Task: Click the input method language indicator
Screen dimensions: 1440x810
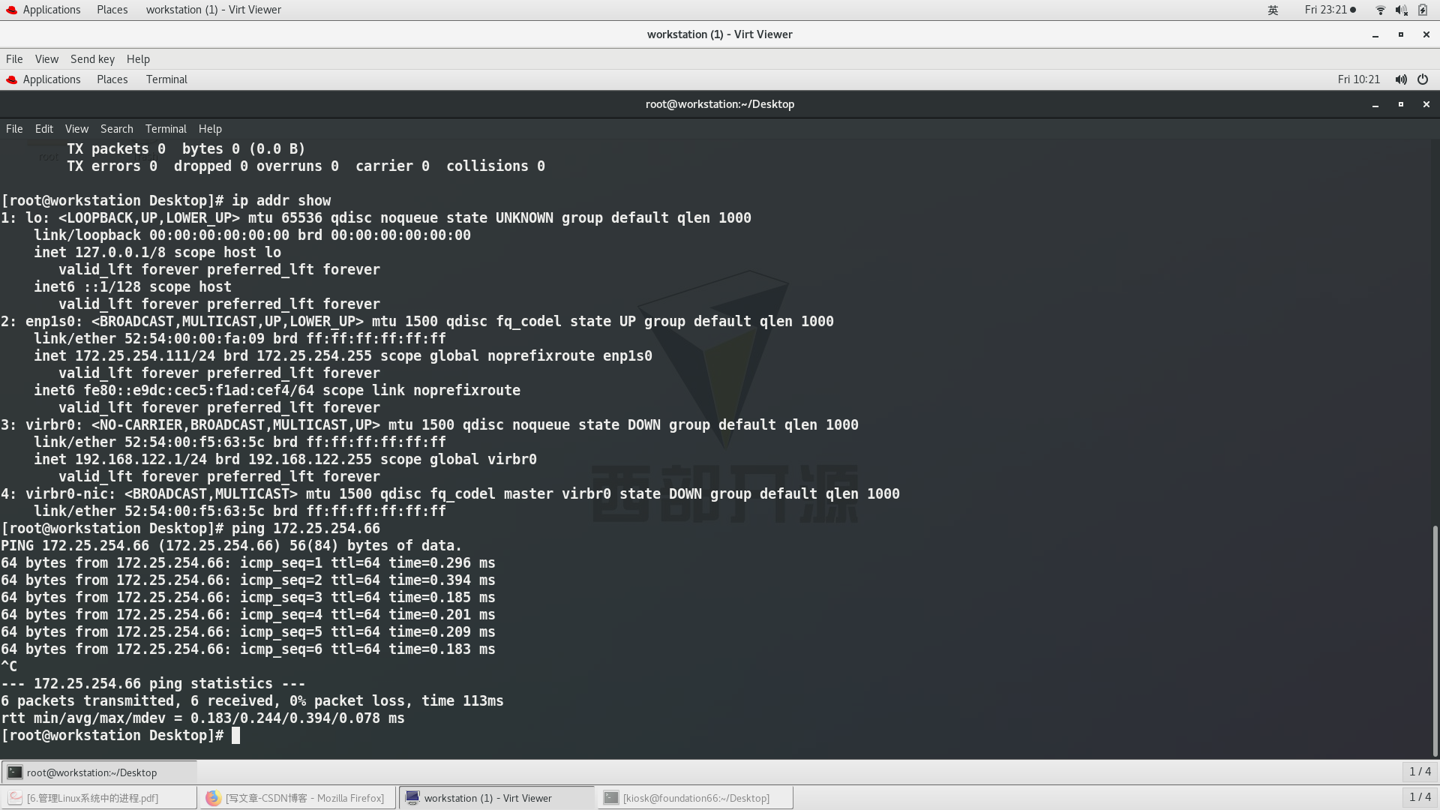Action: 1273,10
